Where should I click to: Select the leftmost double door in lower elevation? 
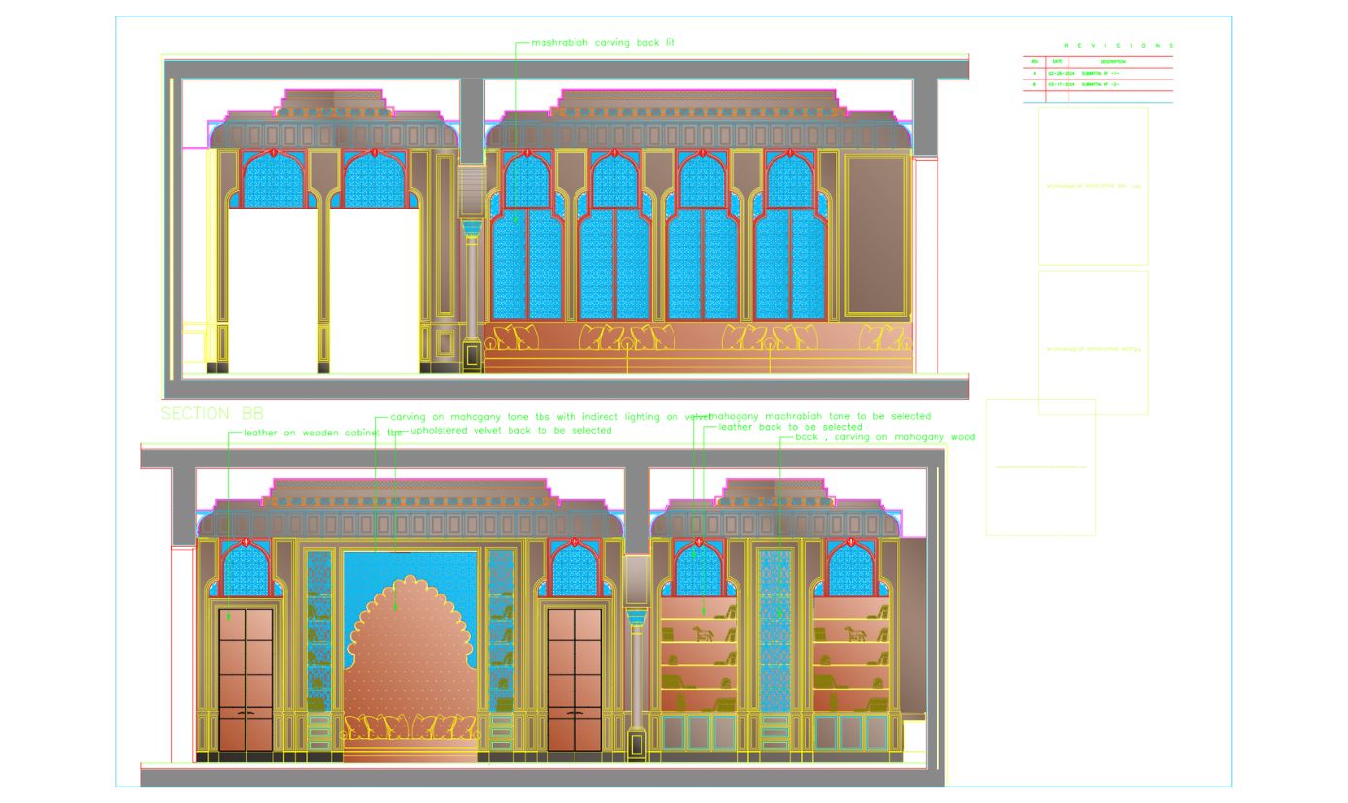tap(247, 679)
